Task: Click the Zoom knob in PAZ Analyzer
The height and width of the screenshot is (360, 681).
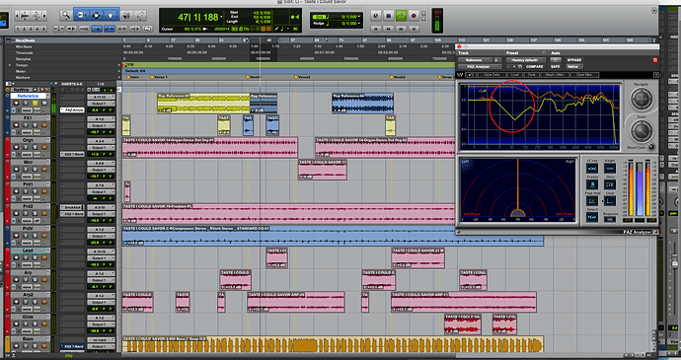Action: 642,130
